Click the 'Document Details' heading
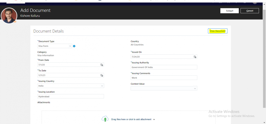Viewport: 266px width, 124px height. (49, 31)
